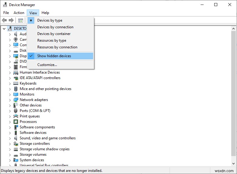Expand Storage volume shadow copies
The width and height of the screenshot is (237, 174).
point(10,149)
